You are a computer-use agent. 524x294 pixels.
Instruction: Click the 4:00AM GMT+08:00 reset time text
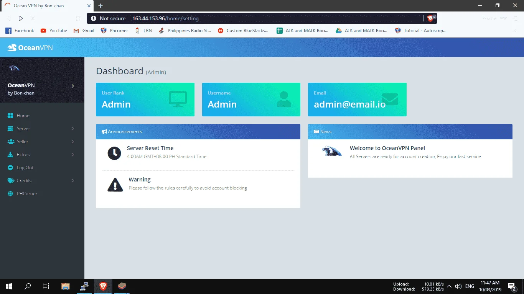166,157
